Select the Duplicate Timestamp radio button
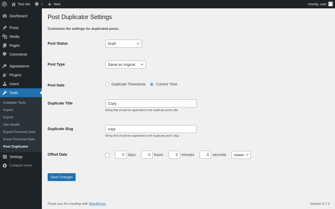Viewport: 335px width, 209px height. click(x=107, y=84)
